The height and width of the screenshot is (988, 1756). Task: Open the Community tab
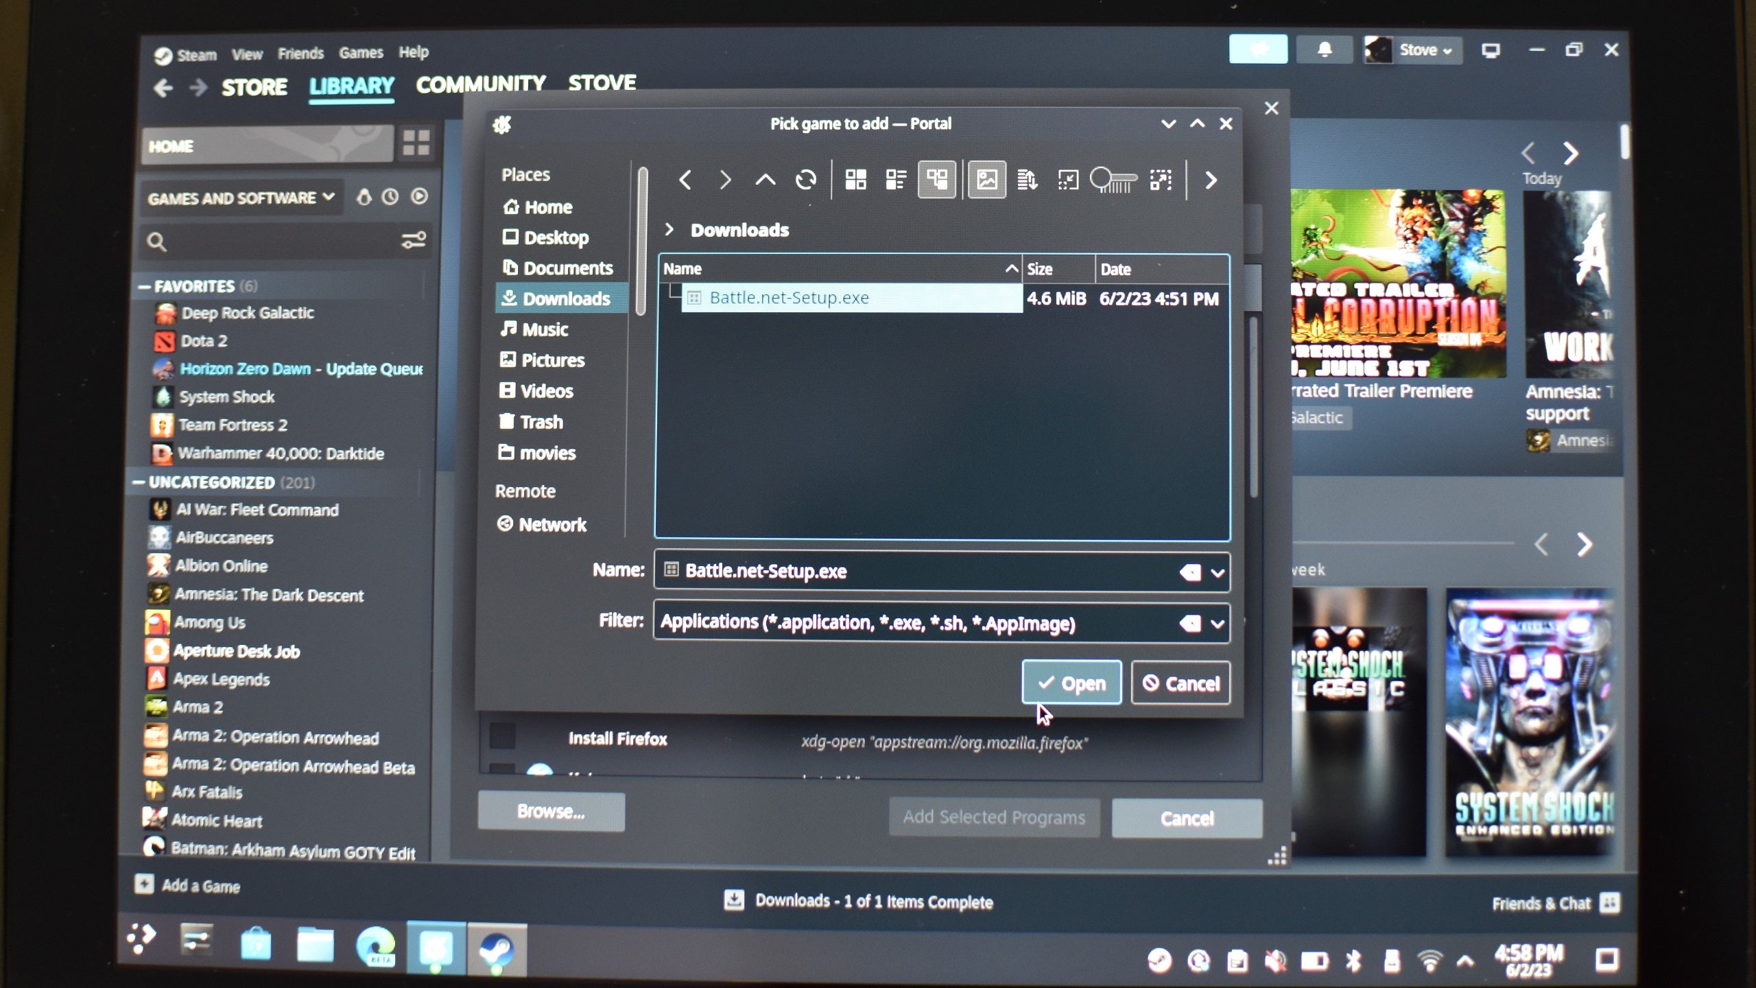[x=480, y=84]
